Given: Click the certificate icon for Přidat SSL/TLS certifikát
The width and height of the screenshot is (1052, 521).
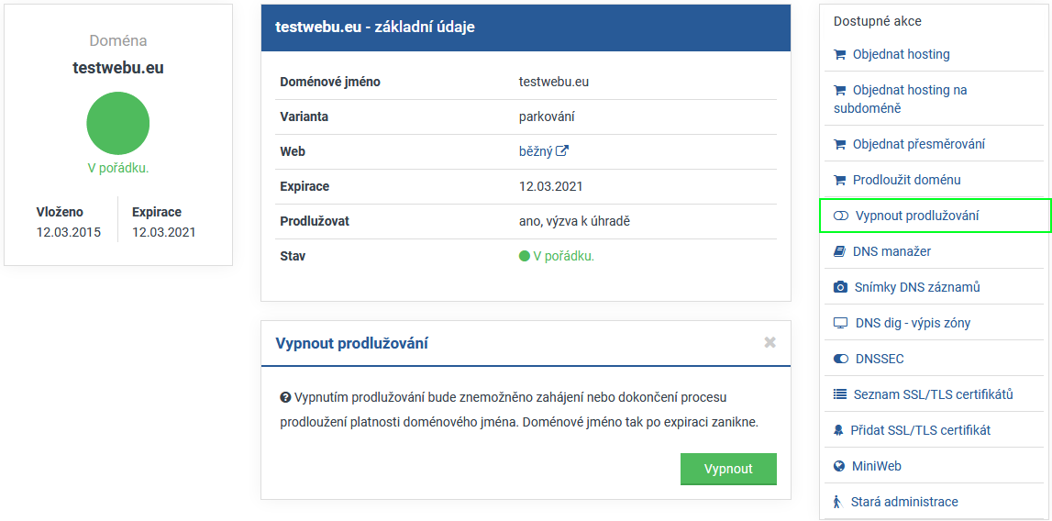Looking at the screenshot, I should pyautogui.click(x=838, y=430).
